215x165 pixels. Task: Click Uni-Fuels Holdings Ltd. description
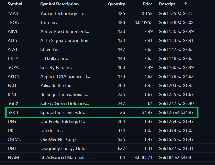[63, 121]
